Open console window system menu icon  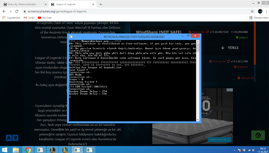(x=71, y=37)
